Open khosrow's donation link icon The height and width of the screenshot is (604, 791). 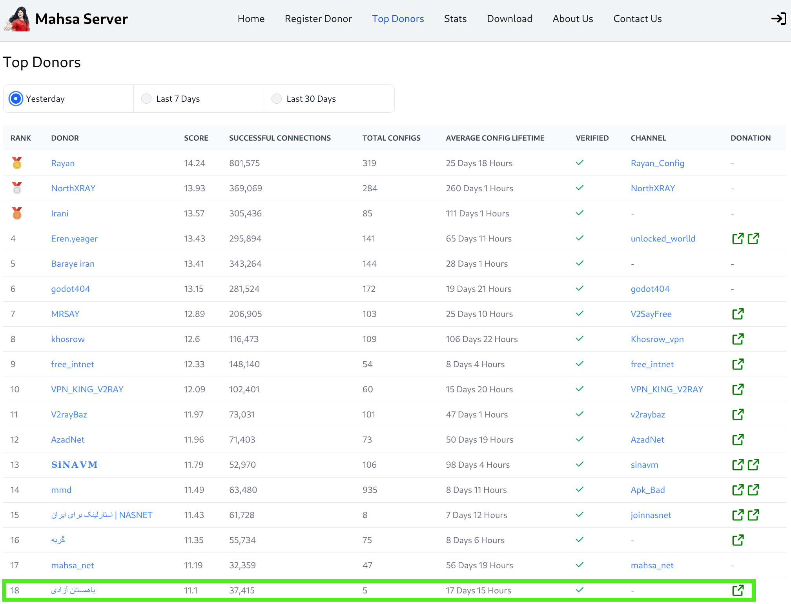tap(738, 339)
